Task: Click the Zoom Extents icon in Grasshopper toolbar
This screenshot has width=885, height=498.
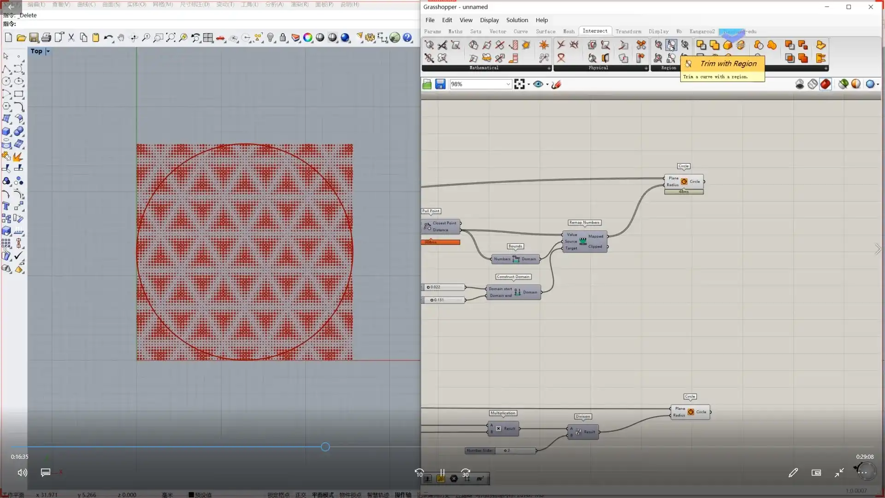Action: [x=519, y=84]
